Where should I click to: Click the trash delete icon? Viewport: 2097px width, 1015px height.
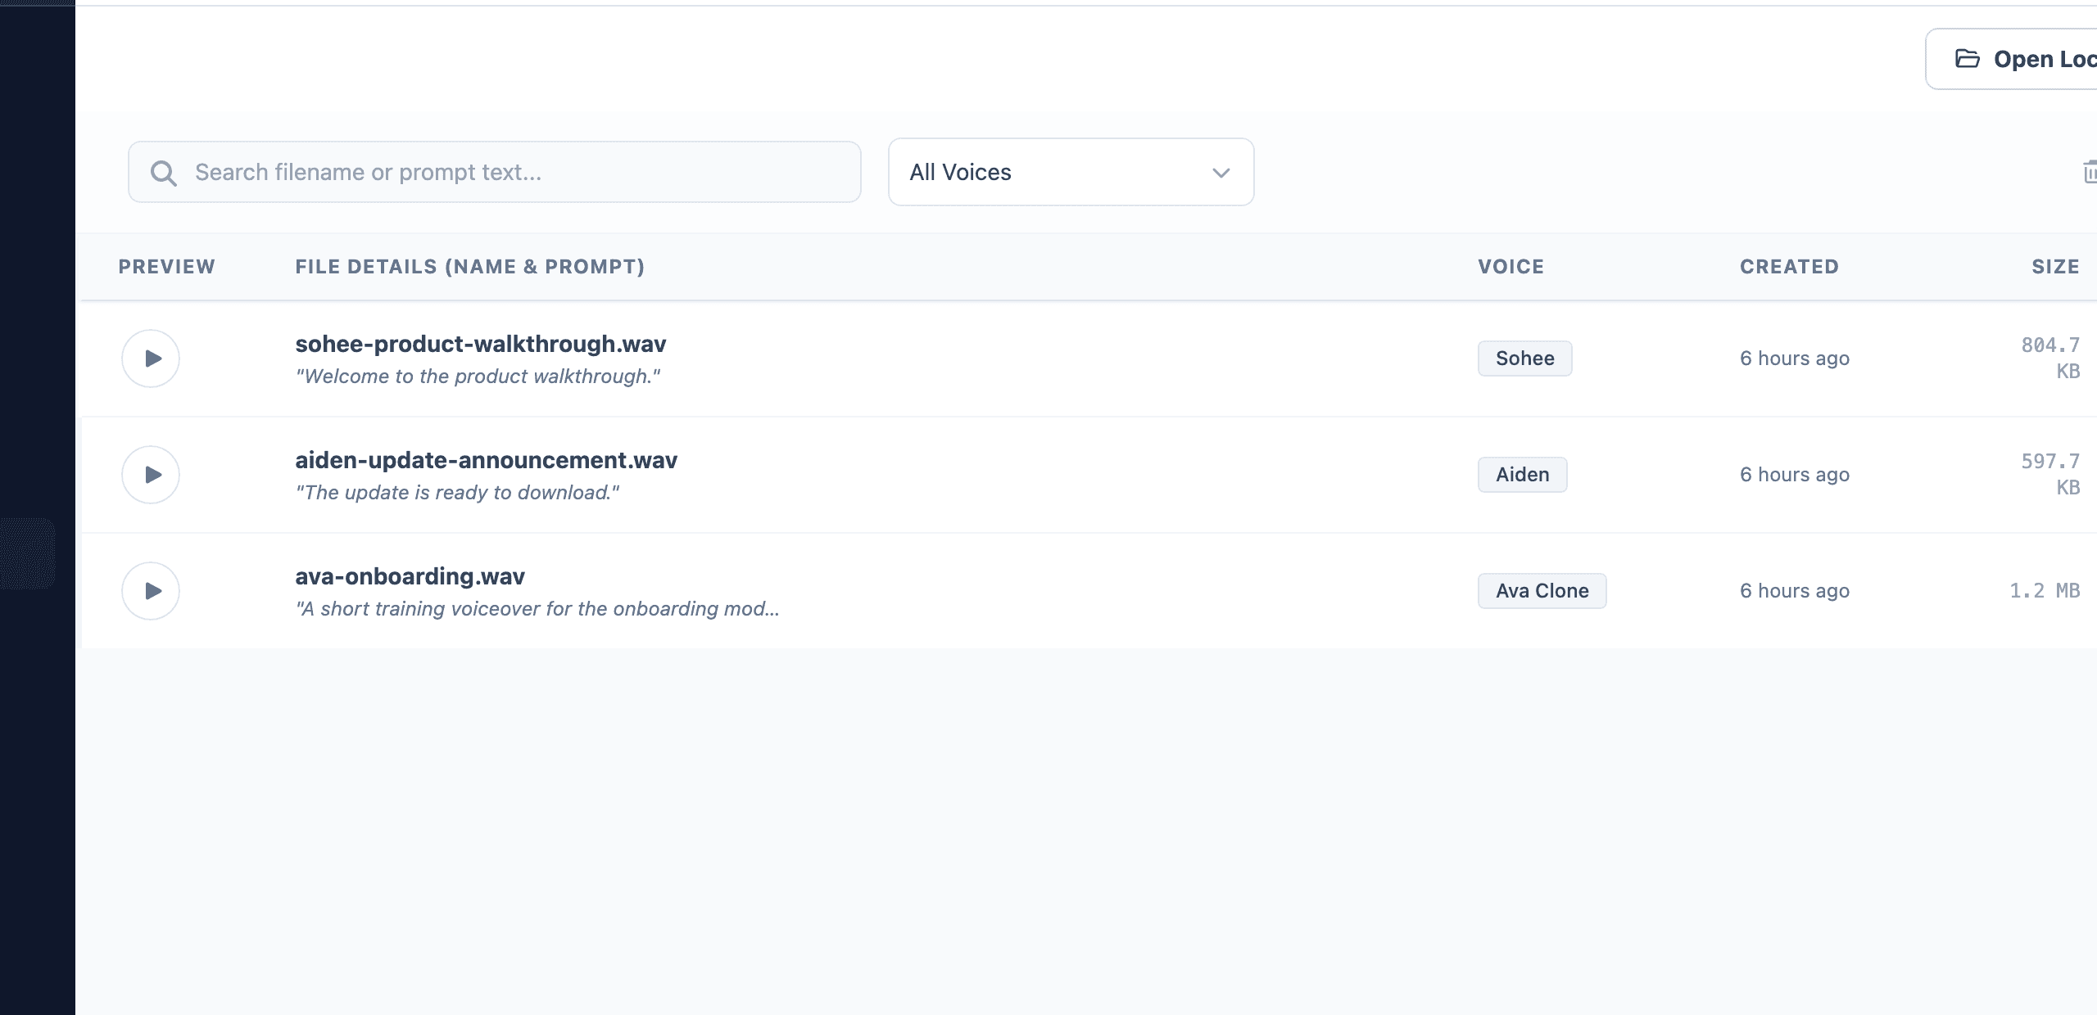click(2090, 172)
